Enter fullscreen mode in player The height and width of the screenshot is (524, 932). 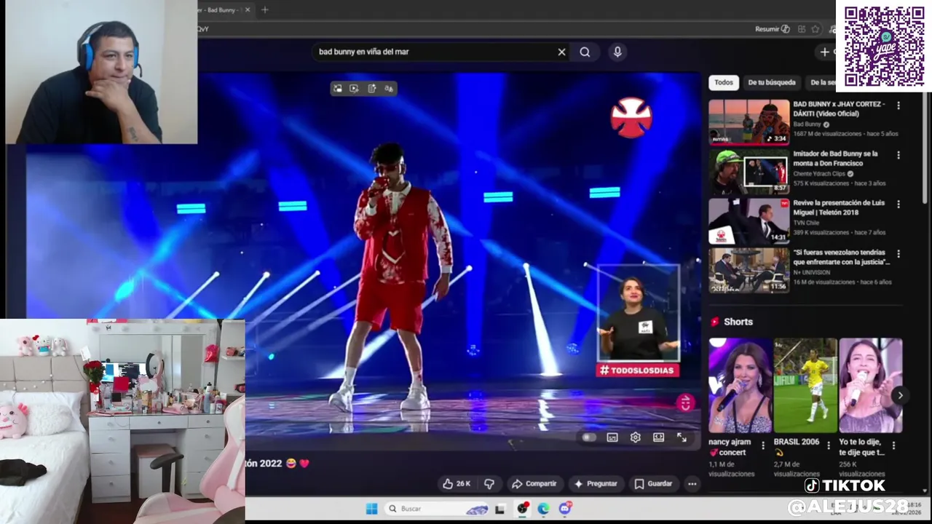(682, 437)
